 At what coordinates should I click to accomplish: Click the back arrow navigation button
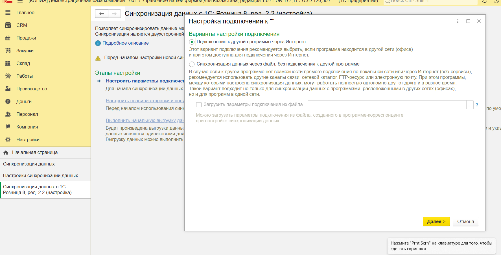102,14
